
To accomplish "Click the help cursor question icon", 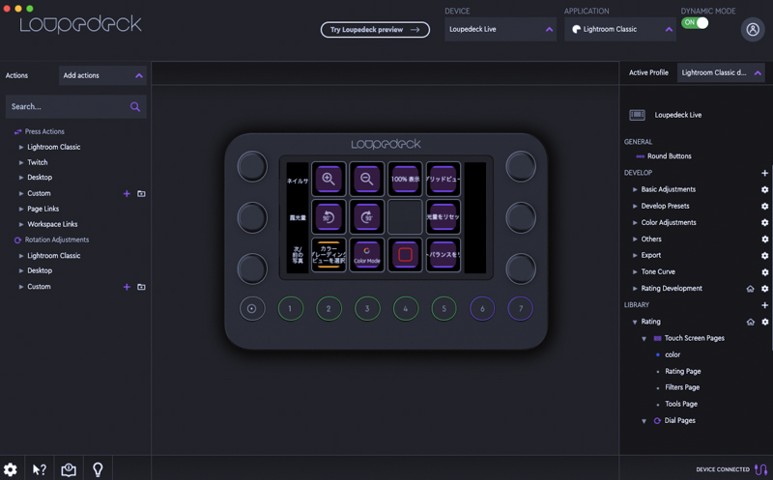I will (40, 469).
